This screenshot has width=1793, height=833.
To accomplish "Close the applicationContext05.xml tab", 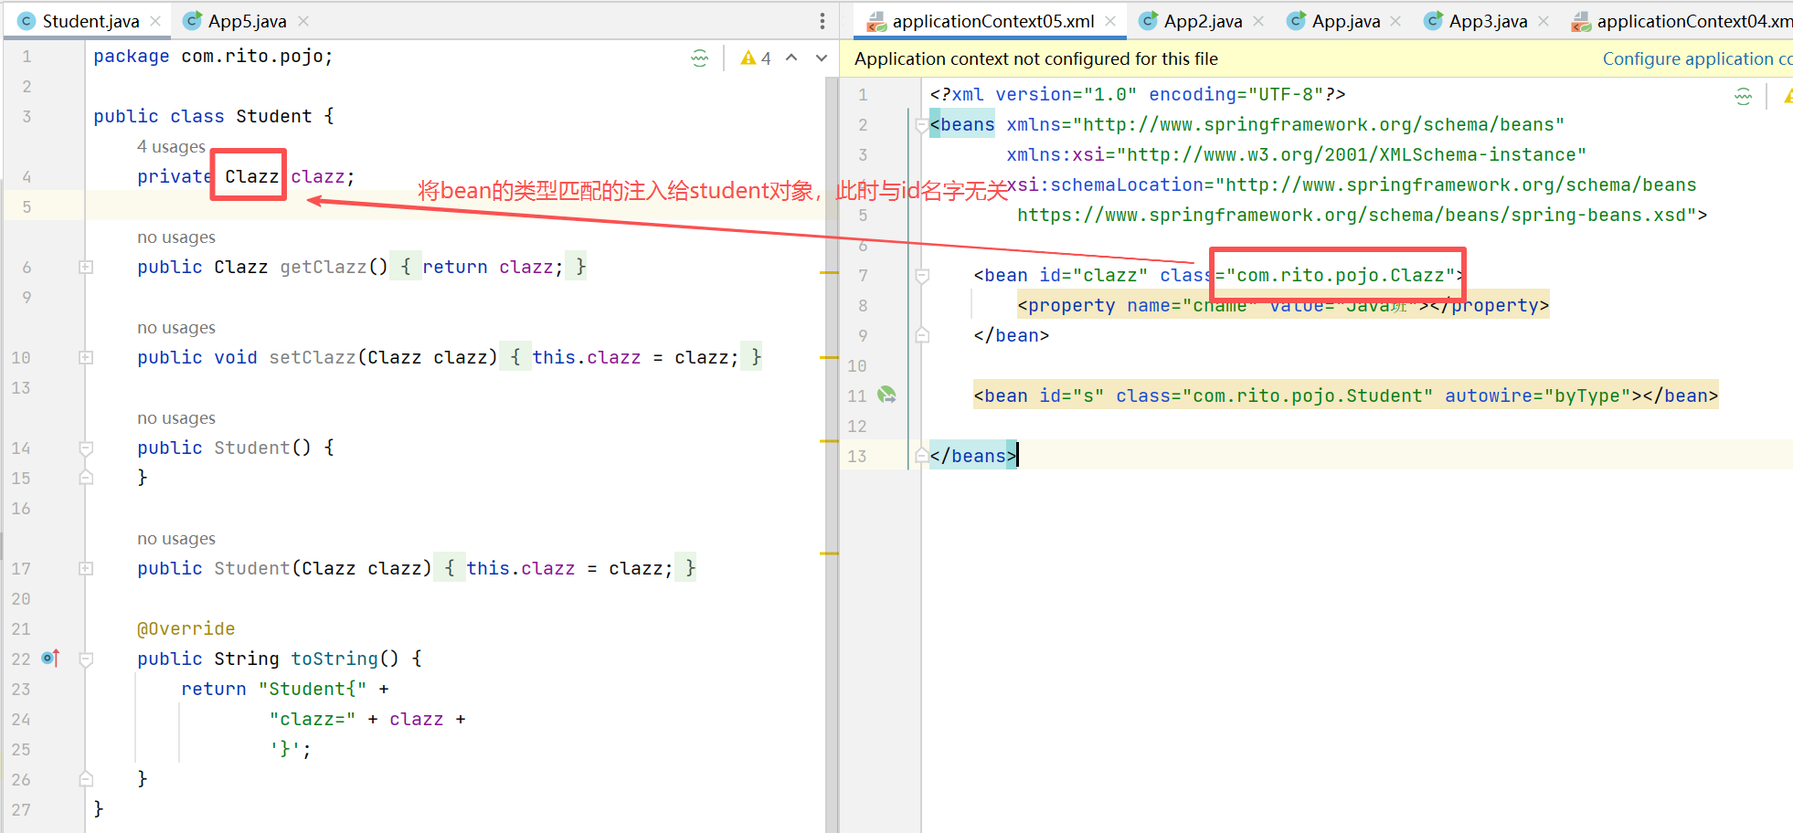I will pos(1110,21).
